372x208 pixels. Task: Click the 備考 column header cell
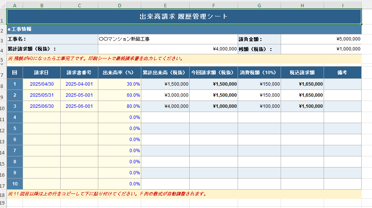tap(342, 72)
